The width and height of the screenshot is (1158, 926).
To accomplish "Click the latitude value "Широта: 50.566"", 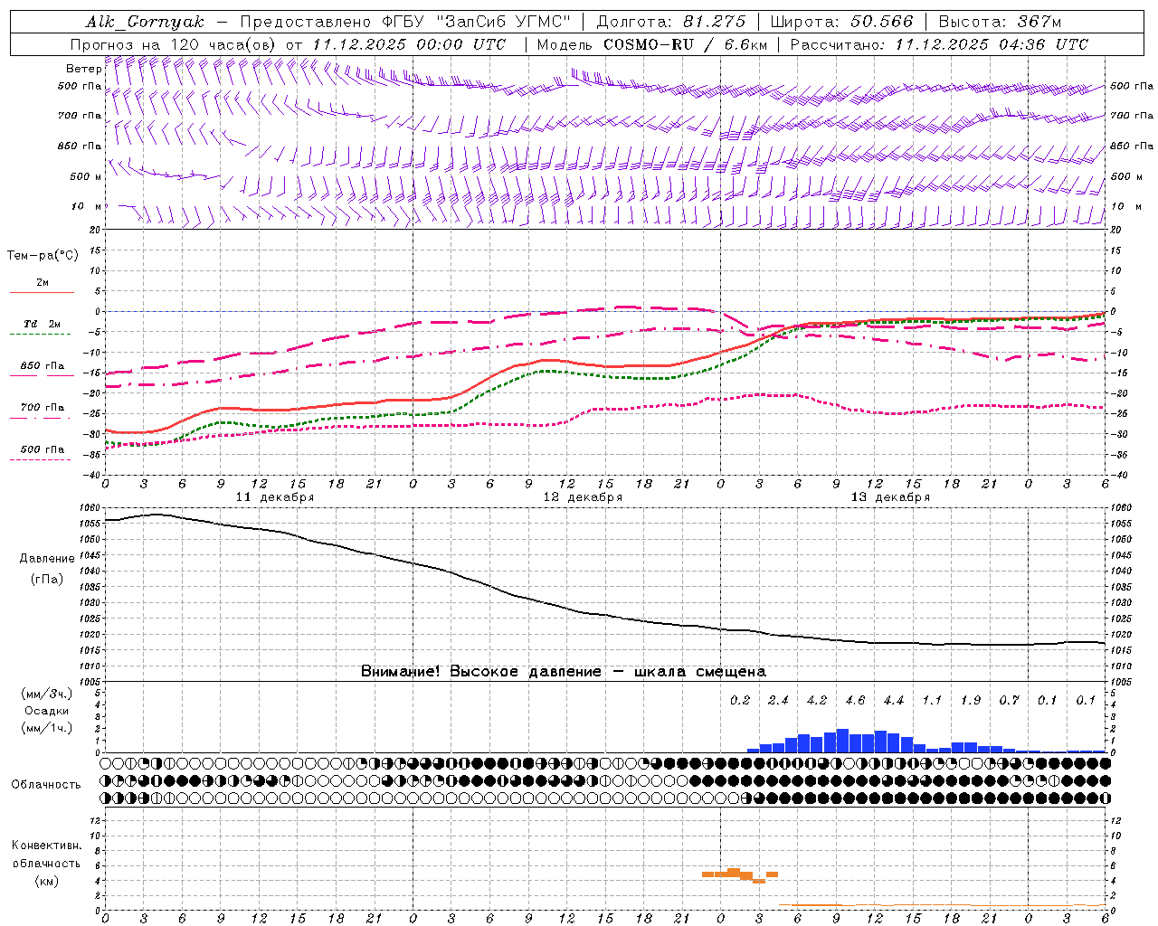I will (x=841, y=22).
